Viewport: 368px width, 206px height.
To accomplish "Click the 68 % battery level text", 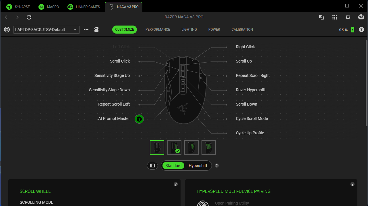I will 343,30.
